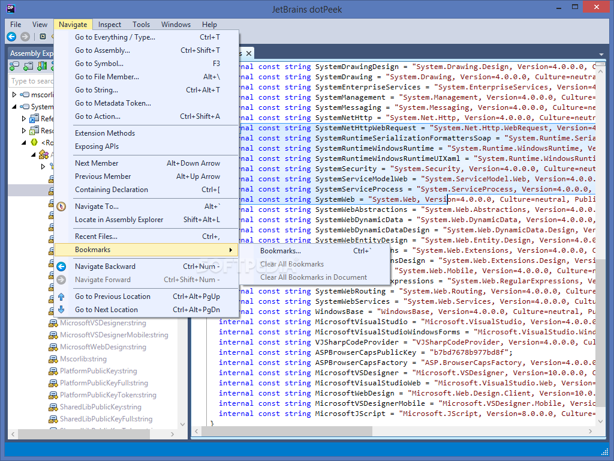Viewport: 614px width, 461px height.
Task: Choose Go to Action
Action: (x=146, y=116)
